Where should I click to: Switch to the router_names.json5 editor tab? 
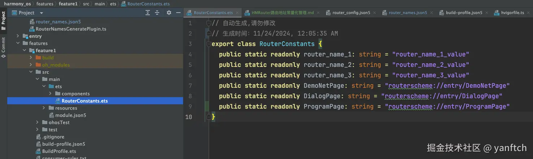(x=408, y=13)
